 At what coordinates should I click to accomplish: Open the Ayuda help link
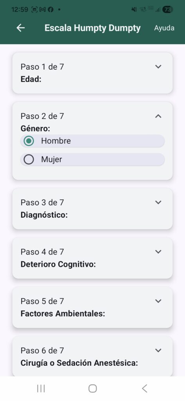[x=164, y=28]
